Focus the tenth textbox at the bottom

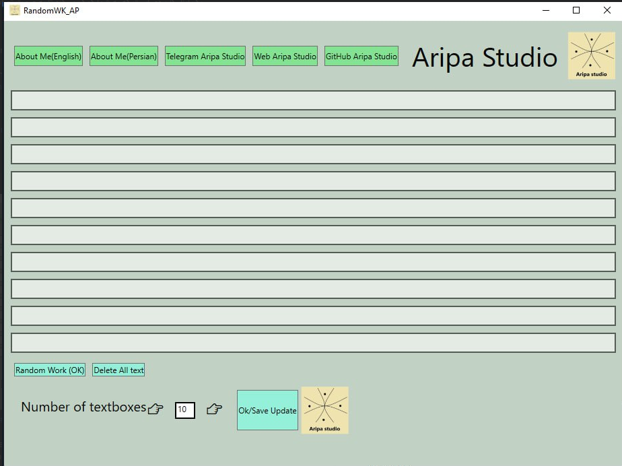click(x=314, y=343)
